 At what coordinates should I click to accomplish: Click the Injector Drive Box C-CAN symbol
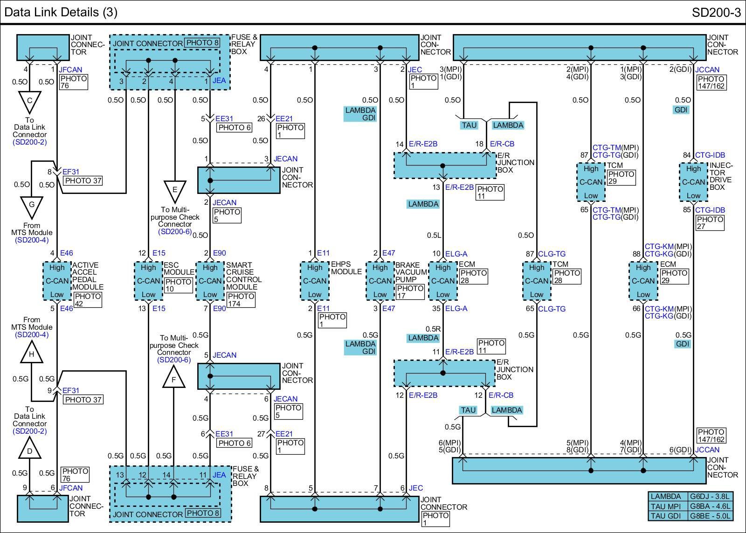[x=693, y=182]
